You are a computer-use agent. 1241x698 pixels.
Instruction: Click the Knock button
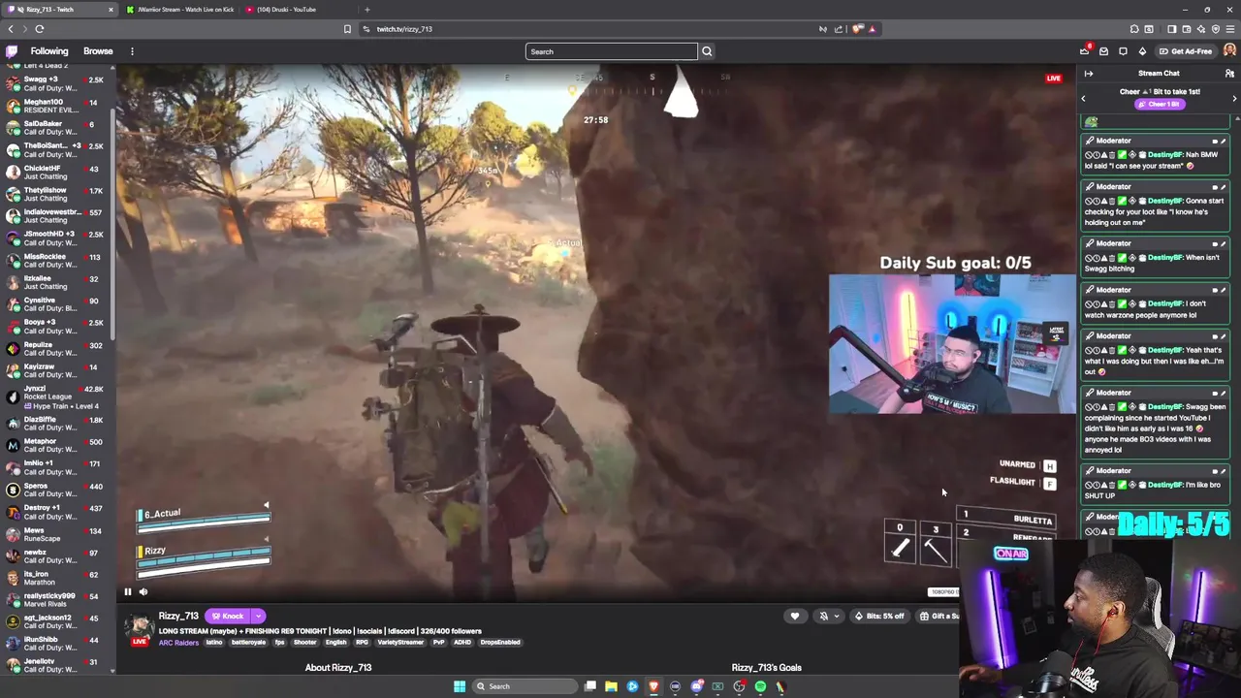[x=228, y=616]
